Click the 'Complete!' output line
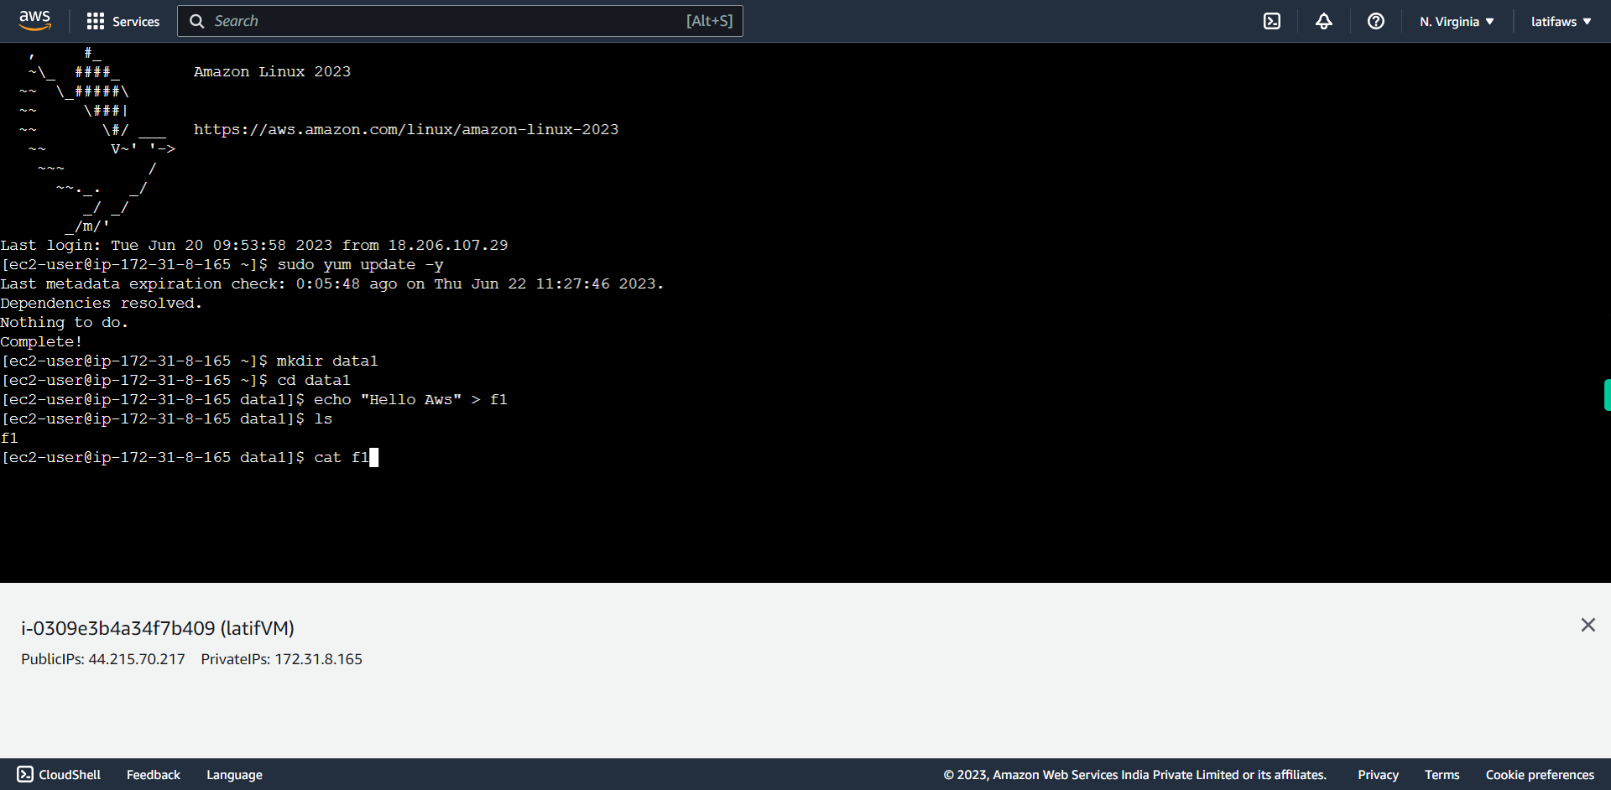 click(x=41, y=341)
